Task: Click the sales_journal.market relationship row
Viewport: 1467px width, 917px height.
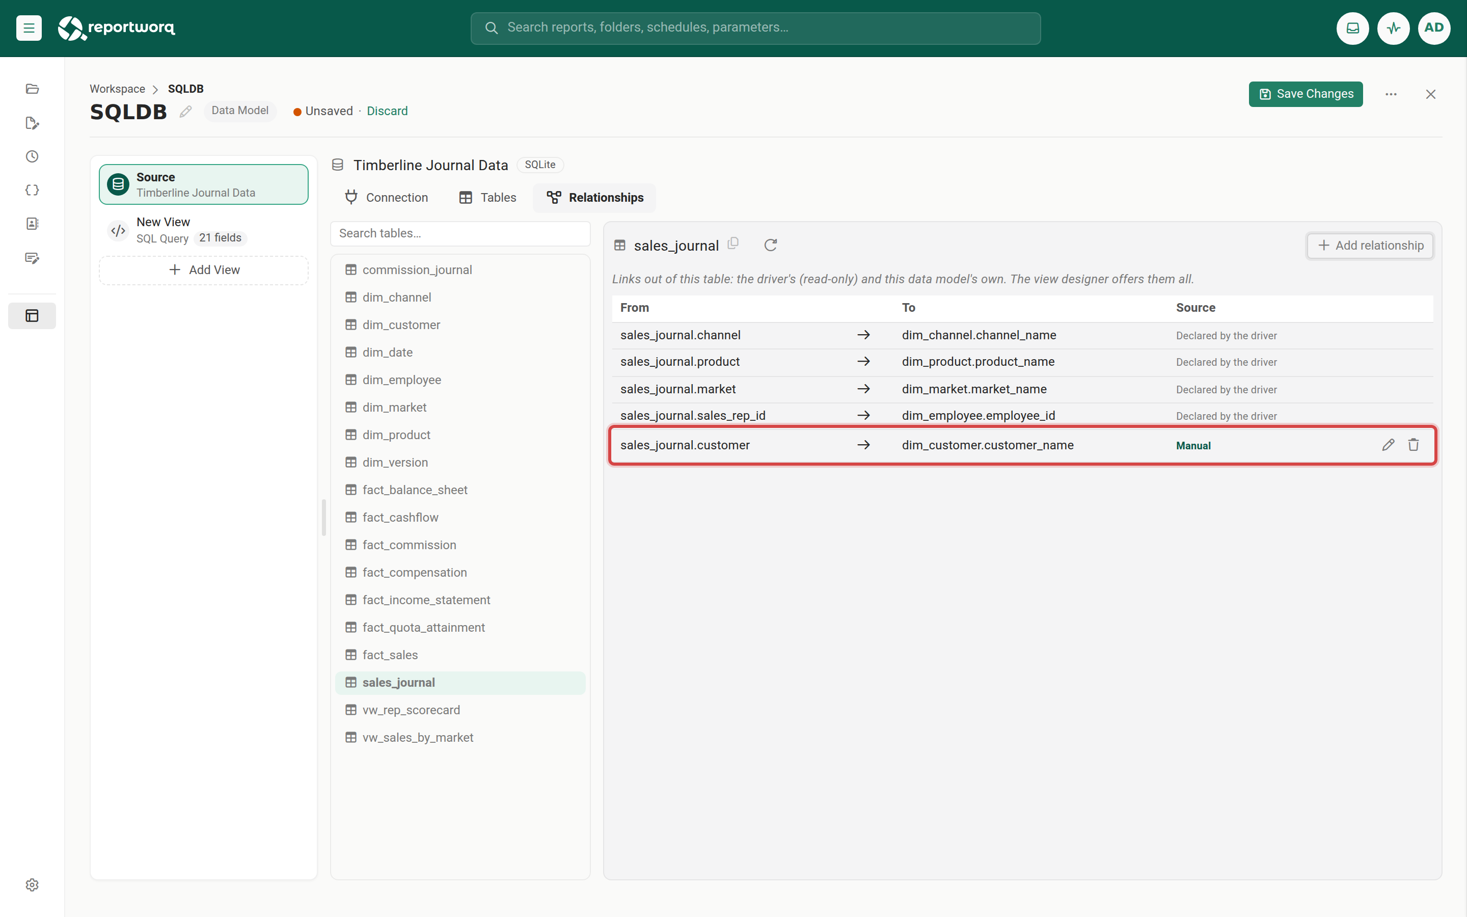Action: [x=1022, y=389]
